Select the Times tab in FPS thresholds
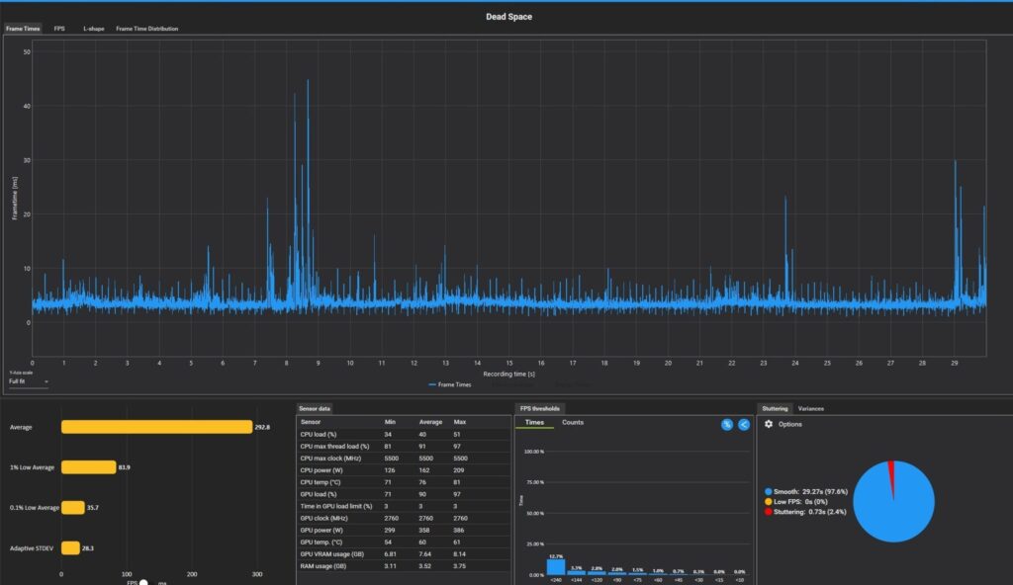The height and width of the screenshot is (585, 1013). coord(534,422)
